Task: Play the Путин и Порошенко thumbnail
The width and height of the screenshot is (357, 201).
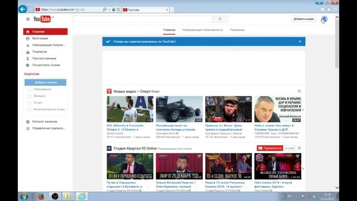Action: (x=130, y=166)
